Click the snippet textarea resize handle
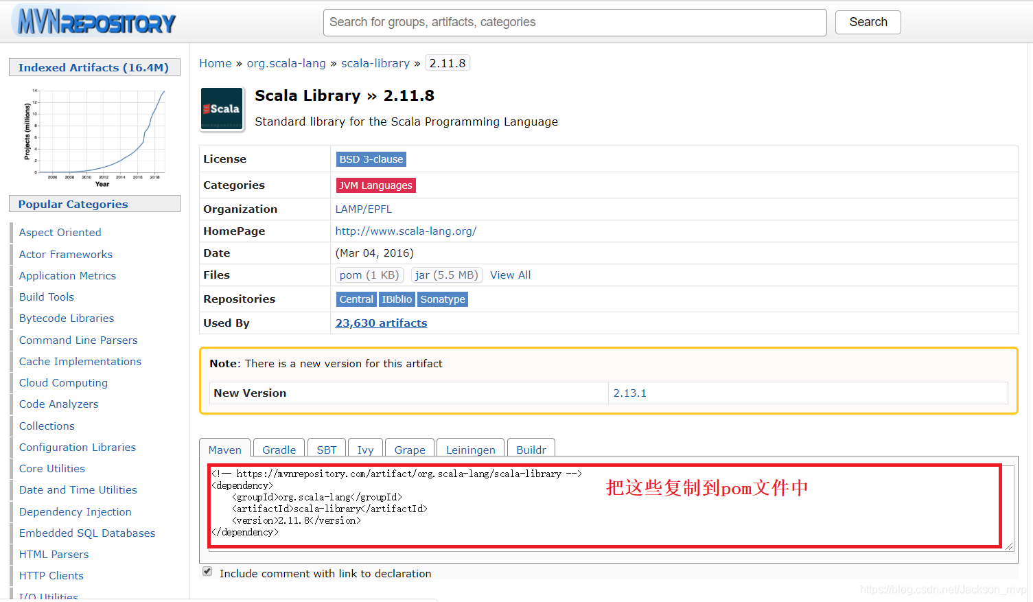Viewport: 1033px width, 602px height. tap(1008, 546)
